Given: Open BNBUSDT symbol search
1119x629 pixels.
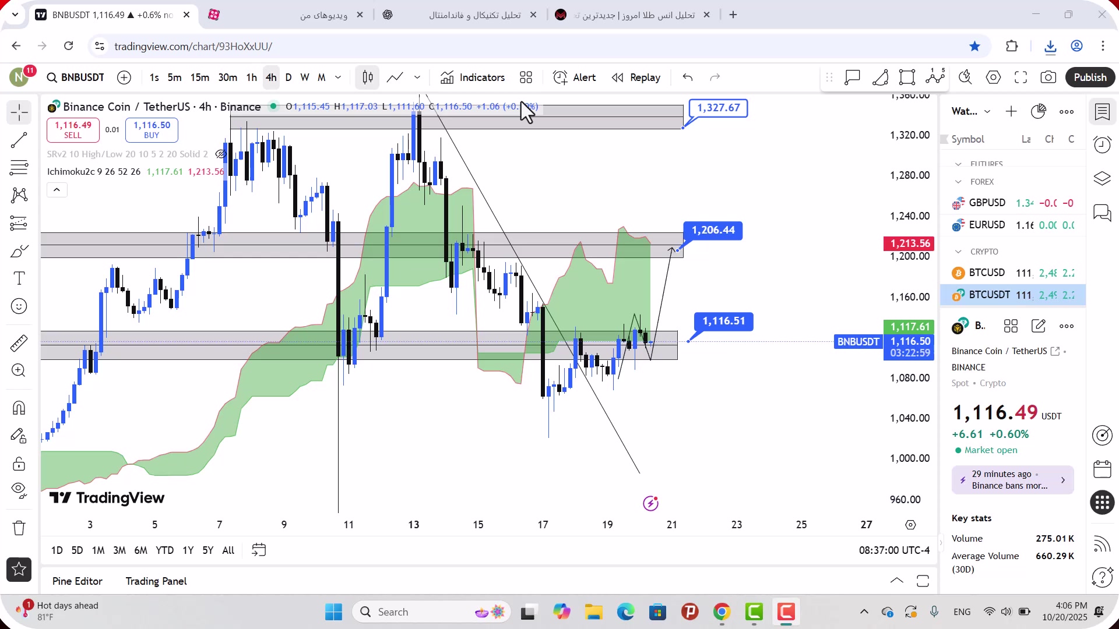Looking at the screenshot, I should click(x=76, y=77).
